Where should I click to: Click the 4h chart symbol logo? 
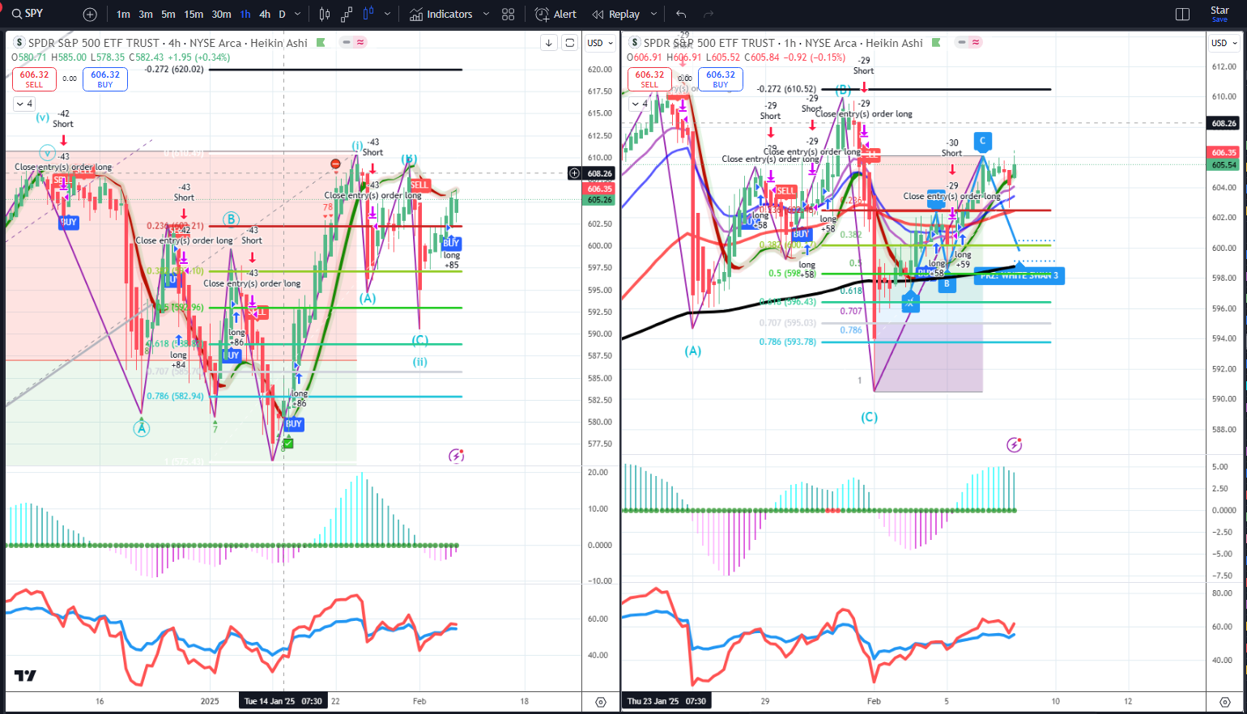tap(19, 43)
